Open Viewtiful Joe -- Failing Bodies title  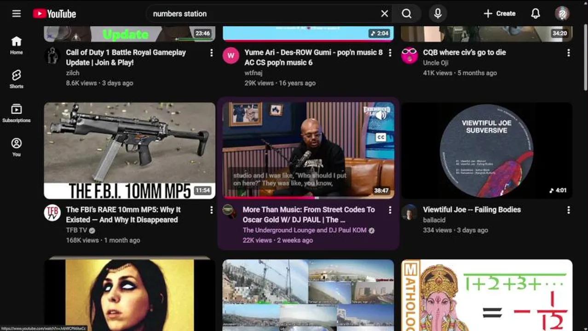click(x=472, y=210)
